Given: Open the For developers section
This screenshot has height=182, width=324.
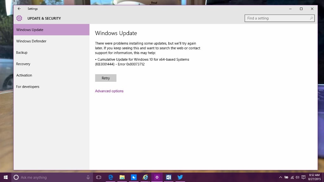Looking at the screenshot, I should tap(52, 87).
